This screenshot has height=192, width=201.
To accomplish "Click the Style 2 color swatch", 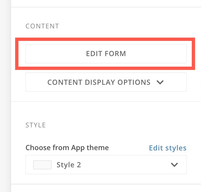I will point(42,165).
